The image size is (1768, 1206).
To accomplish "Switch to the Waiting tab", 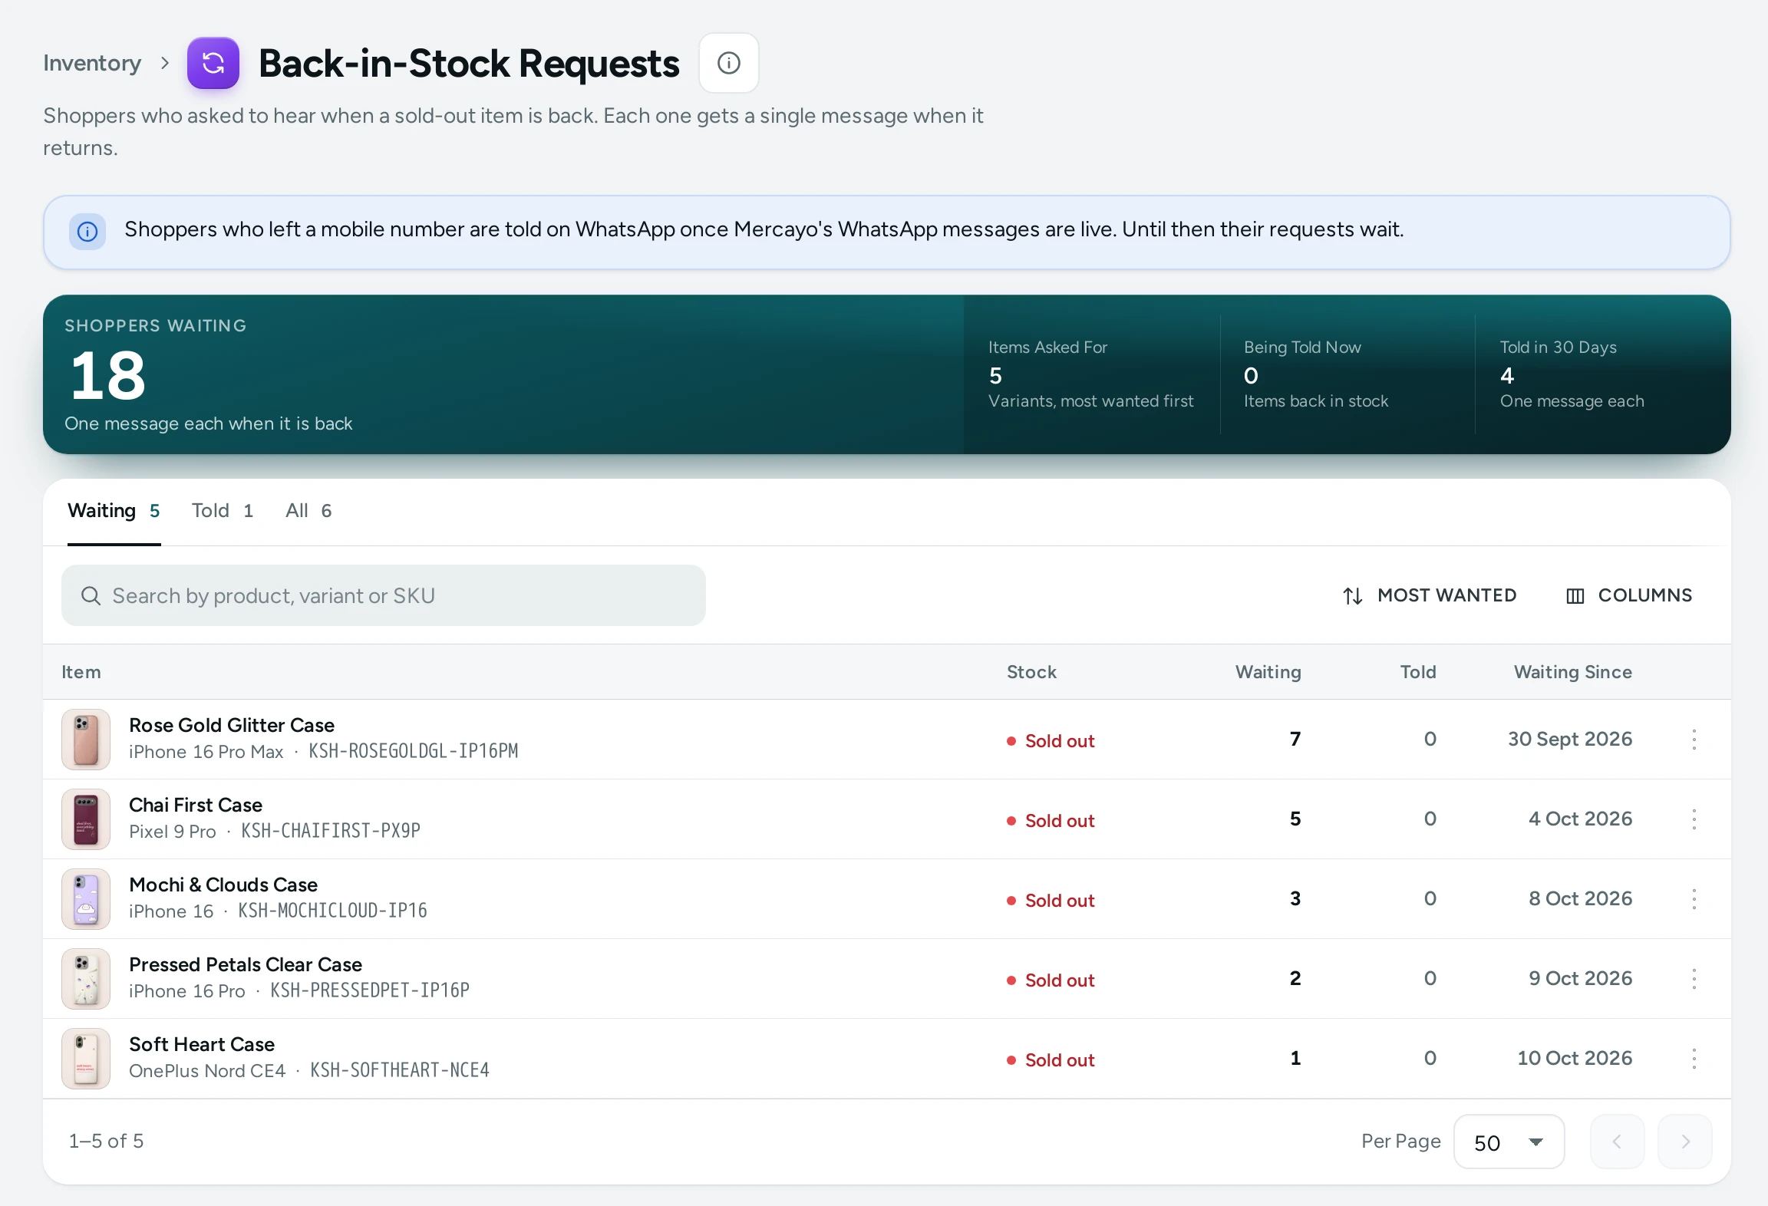I will click(x=114, y=511).
